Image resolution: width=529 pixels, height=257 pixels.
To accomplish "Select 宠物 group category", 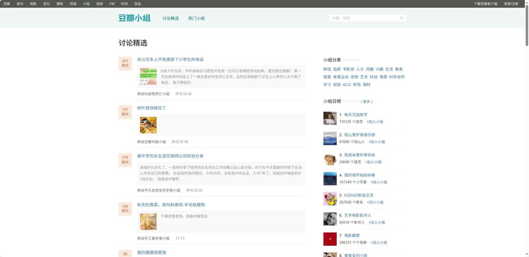I will pyautogui.click(x=354, y=77).
